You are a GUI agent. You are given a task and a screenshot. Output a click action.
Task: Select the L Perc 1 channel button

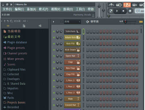coord(72,80)
